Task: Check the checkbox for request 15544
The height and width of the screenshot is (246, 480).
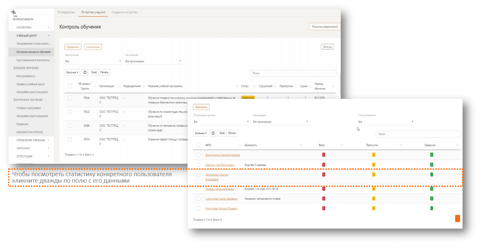Action: pos(70,98)
